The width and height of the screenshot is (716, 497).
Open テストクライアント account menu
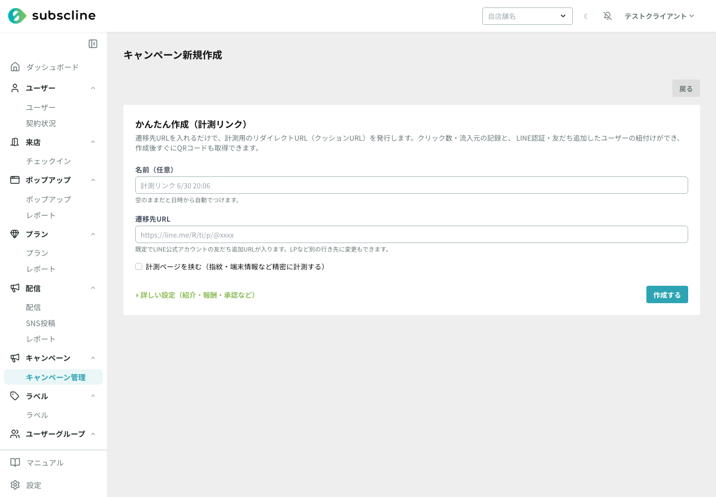tap(659, 16)
